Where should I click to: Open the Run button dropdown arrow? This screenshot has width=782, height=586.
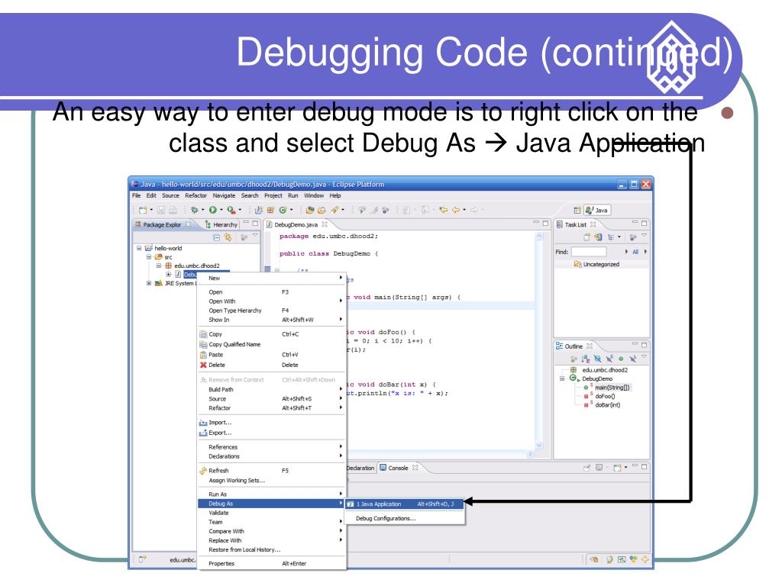pyautogui.click(x=221, y=211)
